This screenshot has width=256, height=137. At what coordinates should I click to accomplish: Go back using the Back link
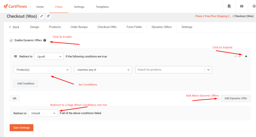(x=14, y=27)
